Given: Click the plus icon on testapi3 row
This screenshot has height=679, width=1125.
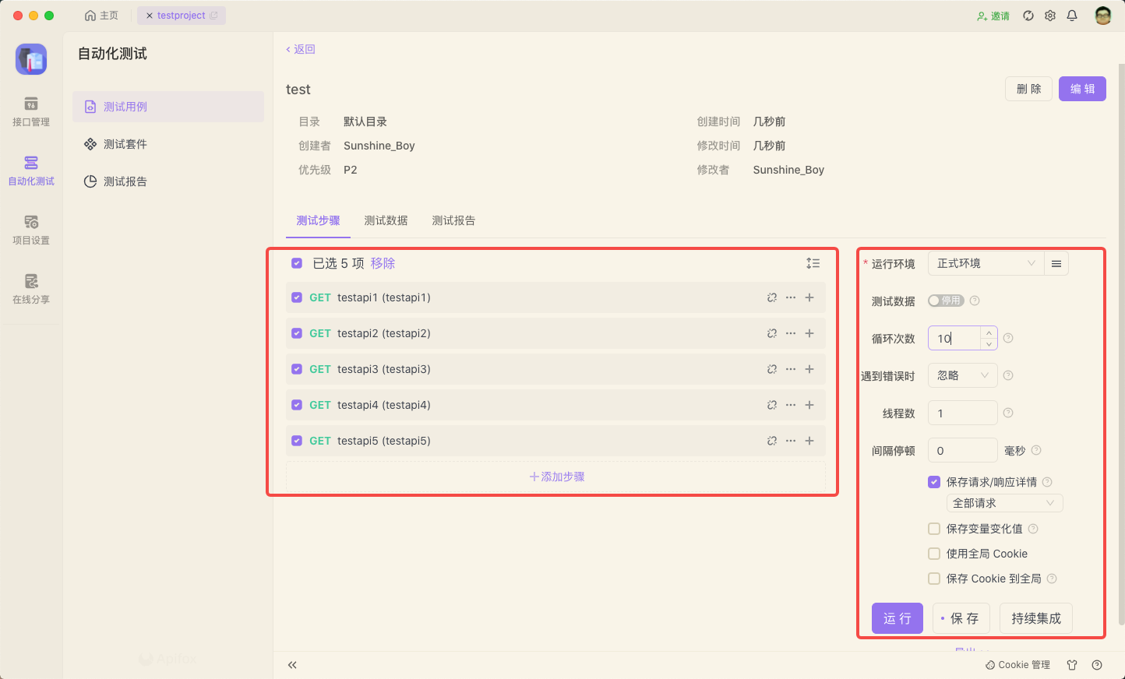Looking at the screenshot, I should (x=809, y=369).
